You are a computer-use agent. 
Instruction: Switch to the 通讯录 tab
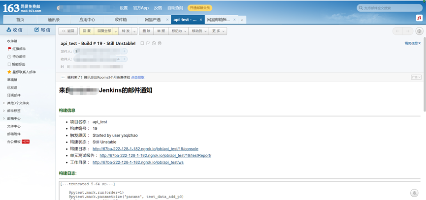point(54,20)
